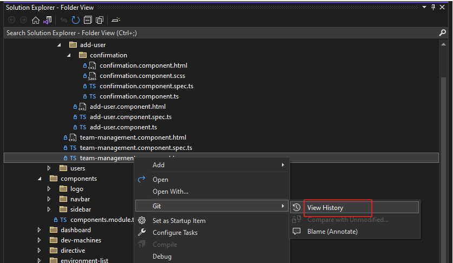
Task: Click the Show All Files toolbar icon
Action: [x=100, y=20]
